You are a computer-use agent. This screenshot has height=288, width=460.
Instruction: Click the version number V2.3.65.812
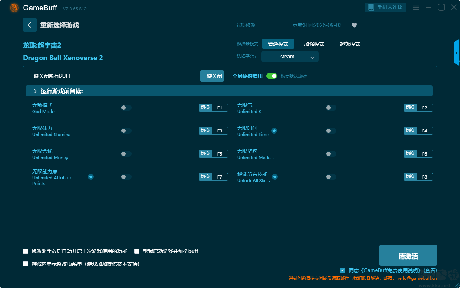75,9
